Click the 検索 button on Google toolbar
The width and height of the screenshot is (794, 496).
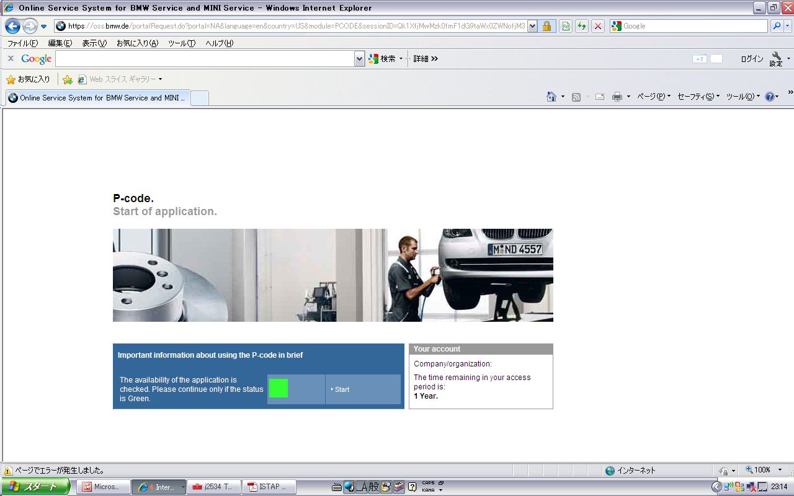coord(381,59)
